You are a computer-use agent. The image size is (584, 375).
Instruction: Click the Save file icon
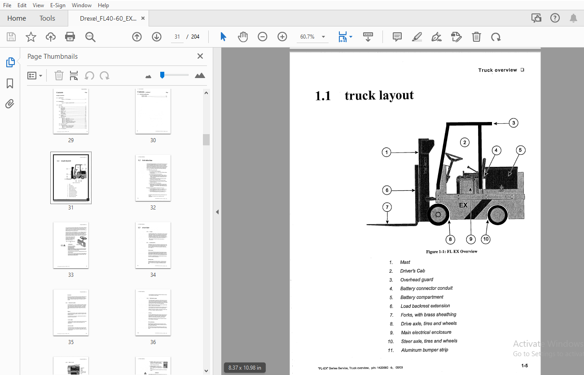coord(11,37)
